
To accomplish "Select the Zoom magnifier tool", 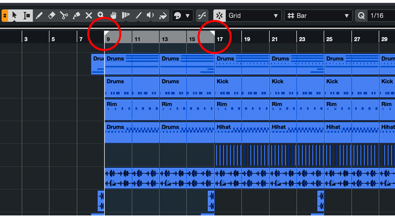I will 101,16.
